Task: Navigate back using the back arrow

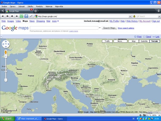Action: 7,16
